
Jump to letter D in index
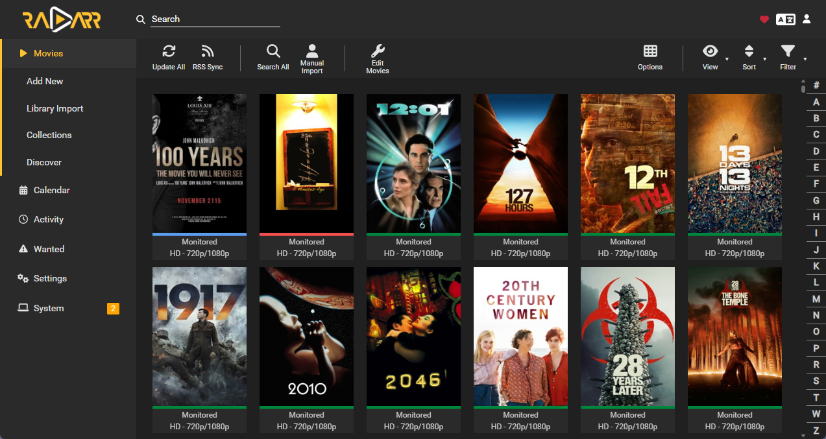(x=816, y=151)
